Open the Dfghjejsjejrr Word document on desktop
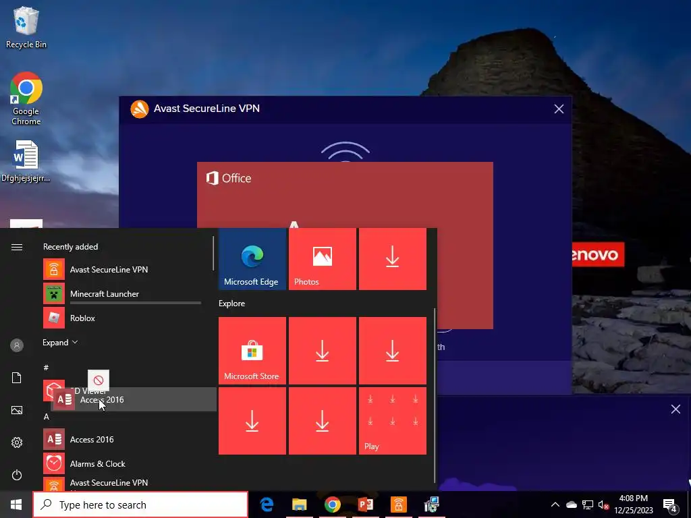691x518 pixels. pos(26,161)
